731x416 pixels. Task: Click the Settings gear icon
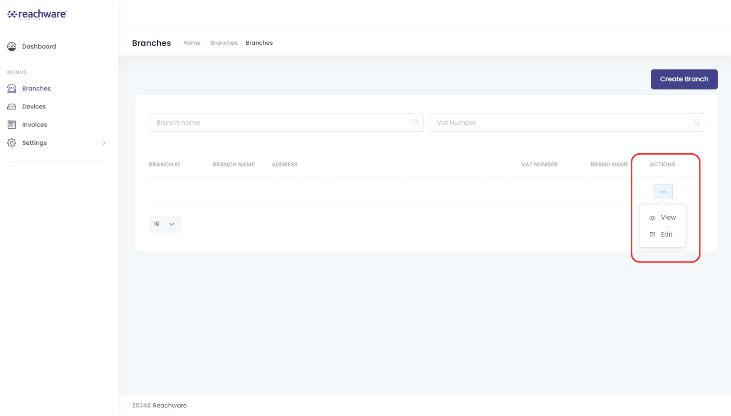(12, 143)
